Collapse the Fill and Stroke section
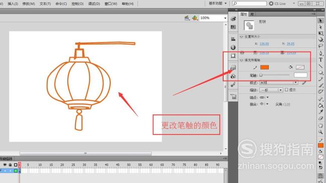This screenshot has height=183, width=326. coord(241,60)
